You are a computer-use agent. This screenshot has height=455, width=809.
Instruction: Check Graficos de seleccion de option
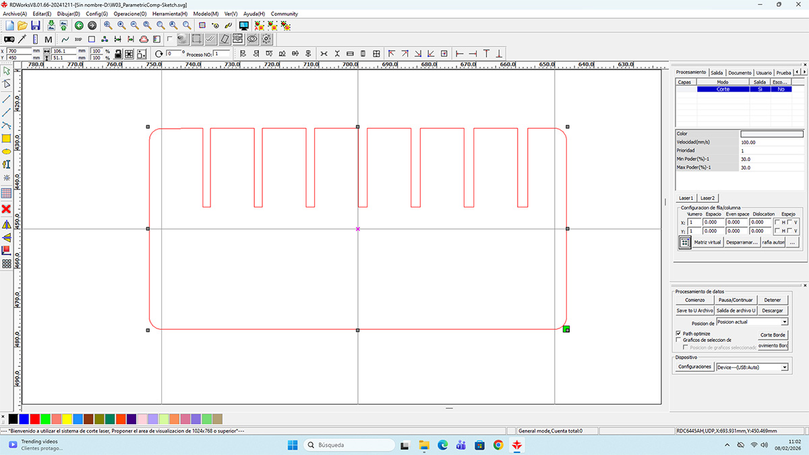click(x=678, y=340)
